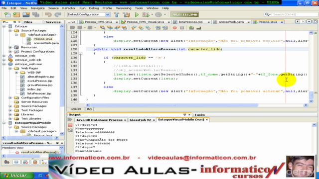Click editor Previous Bookmark icon
Viewport: 319px width, 179px height.
pyautogui.click(x=134, y=28)
